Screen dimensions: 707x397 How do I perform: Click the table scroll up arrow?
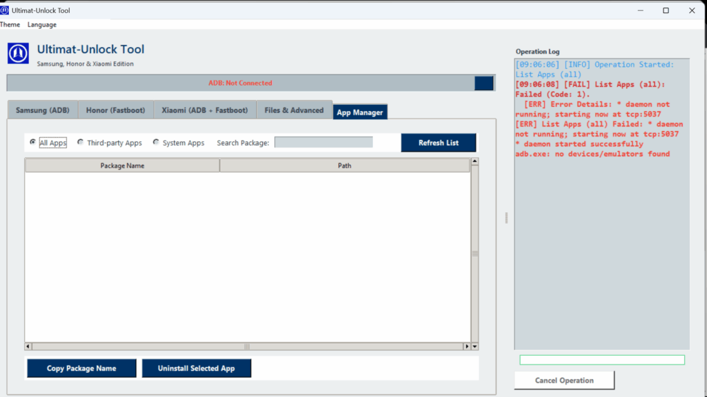pyautogui.click(x=474, y=163)
